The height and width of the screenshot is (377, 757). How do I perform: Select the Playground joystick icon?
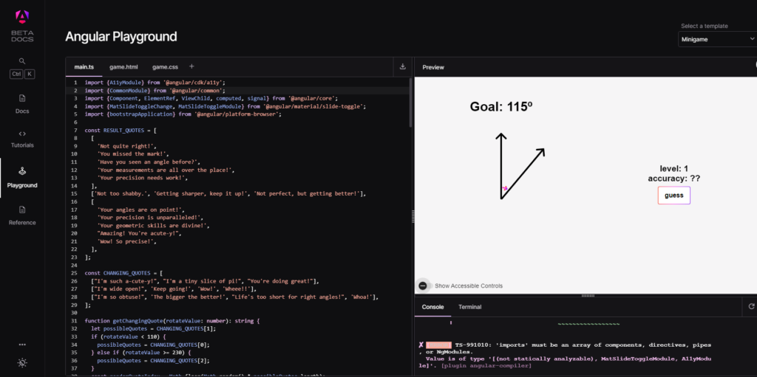click(22, 170)
